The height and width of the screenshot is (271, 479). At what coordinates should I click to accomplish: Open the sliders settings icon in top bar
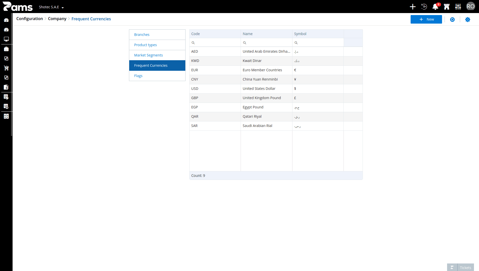click(x=458, y=7)
